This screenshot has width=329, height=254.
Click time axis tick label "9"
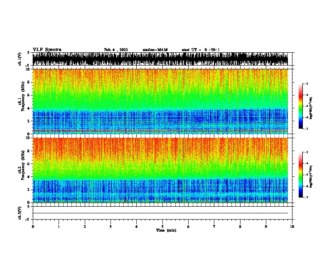click(266, 226)
